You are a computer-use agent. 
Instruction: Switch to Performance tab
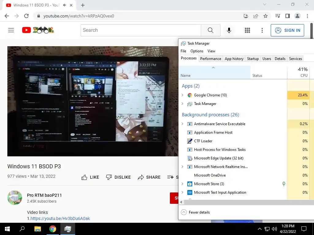(x=211, y=59)
